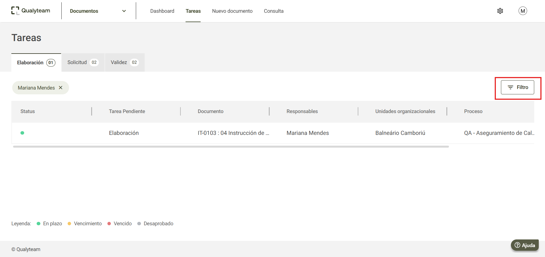
Task: Open the Ajuda help button
Action: (525, 245)
